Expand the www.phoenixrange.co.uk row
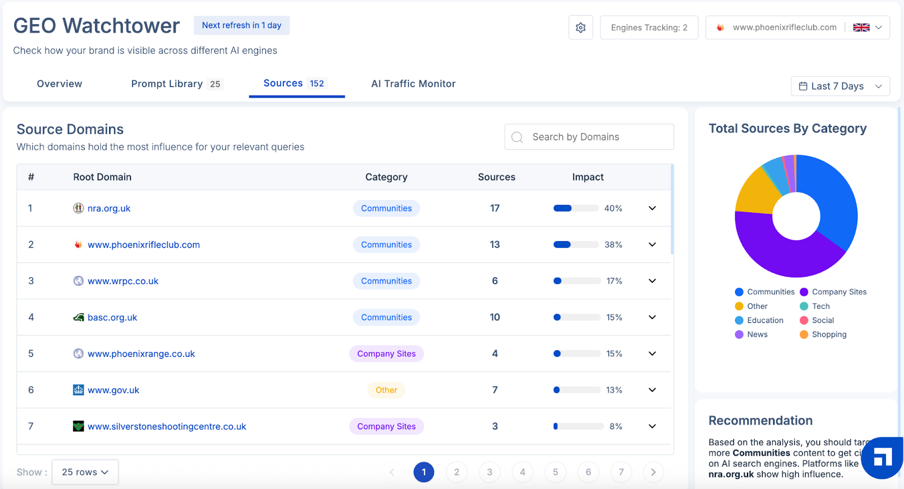This screenshot has height=489, width=904. (x=652, y=353)
